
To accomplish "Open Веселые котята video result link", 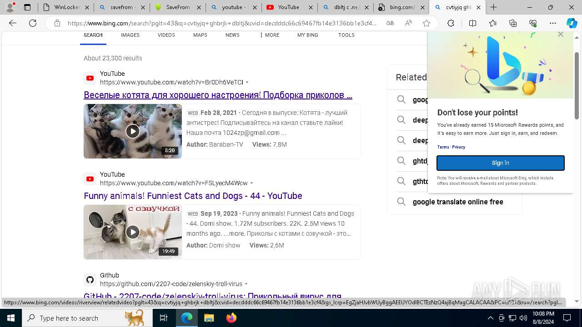I will [x=218, y=95].
